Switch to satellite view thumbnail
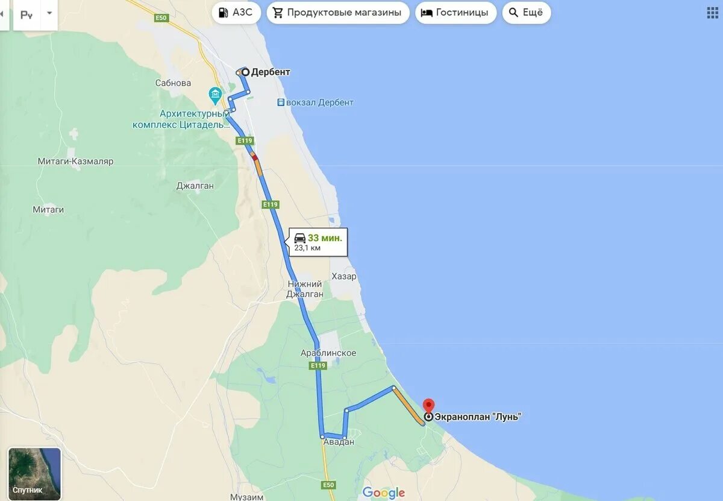The width and height of the screenshot is (723, 501). coord(34,473)
